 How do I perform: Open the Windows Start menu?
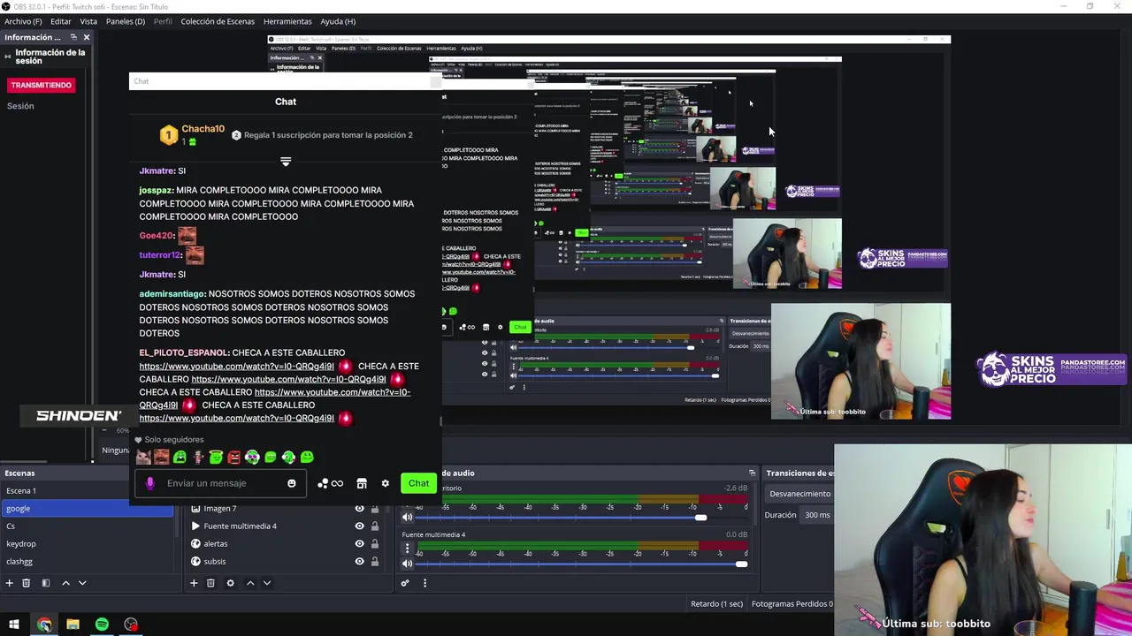point(14,625)
